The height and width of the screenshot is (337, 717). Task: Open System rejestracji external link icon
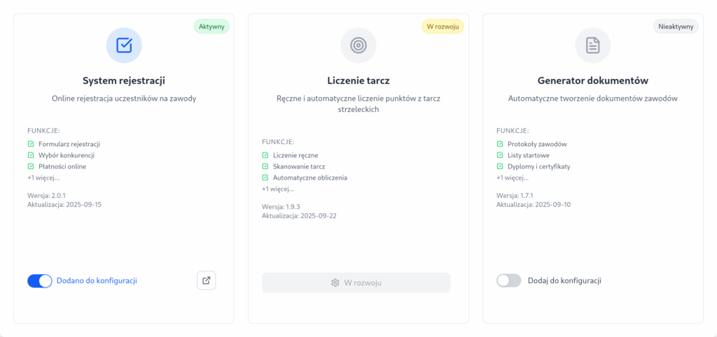click(207, 280)
